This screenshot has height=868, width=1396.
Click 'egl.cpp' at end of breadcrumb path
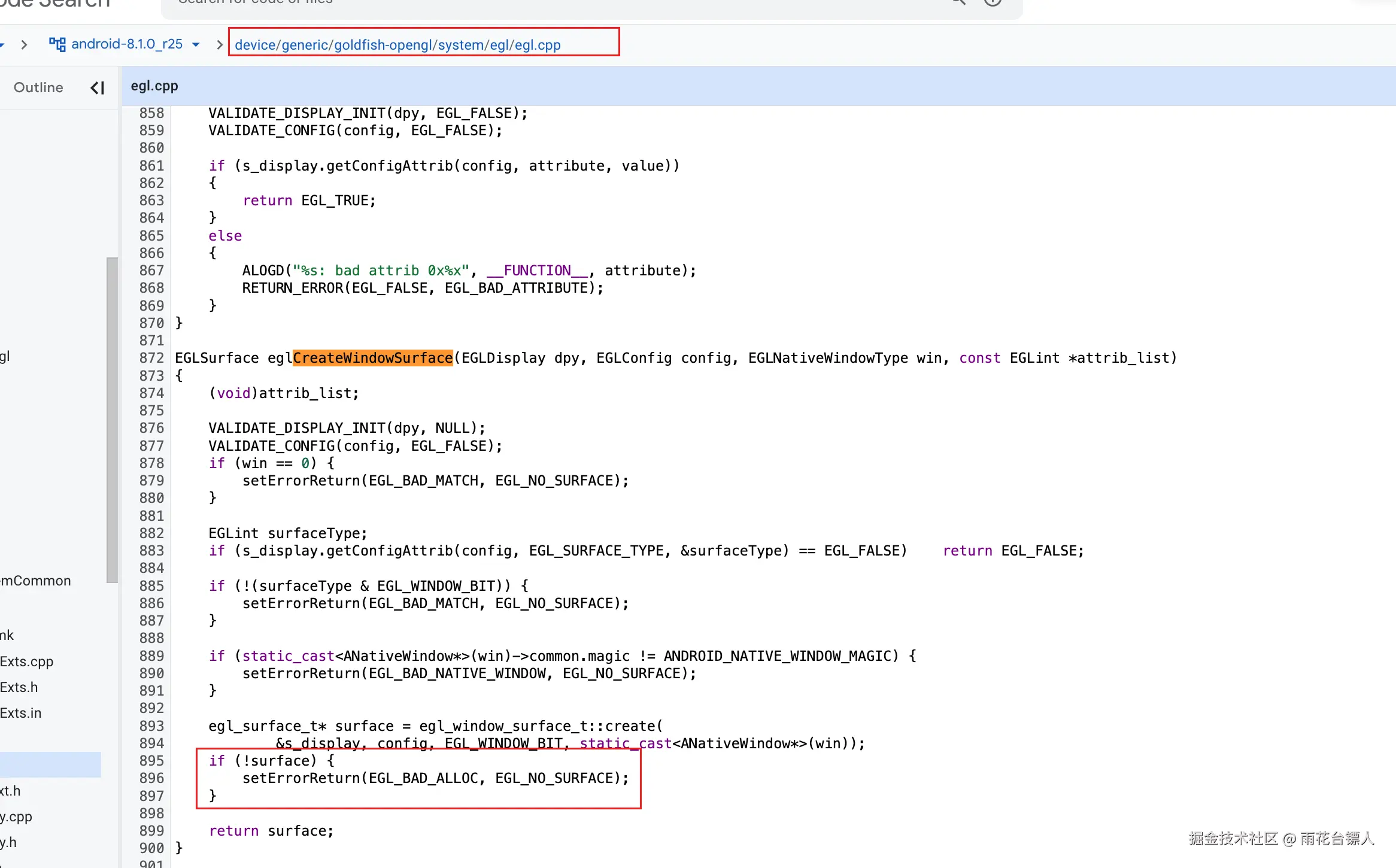coord(538,45)
